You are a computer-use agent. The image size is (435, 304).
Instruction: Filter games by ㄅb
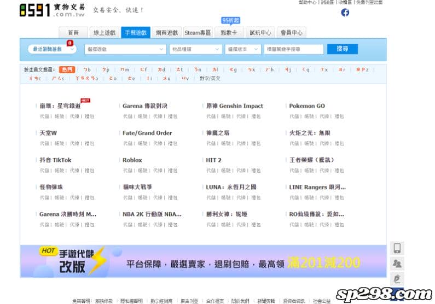(x=87, y=69)
